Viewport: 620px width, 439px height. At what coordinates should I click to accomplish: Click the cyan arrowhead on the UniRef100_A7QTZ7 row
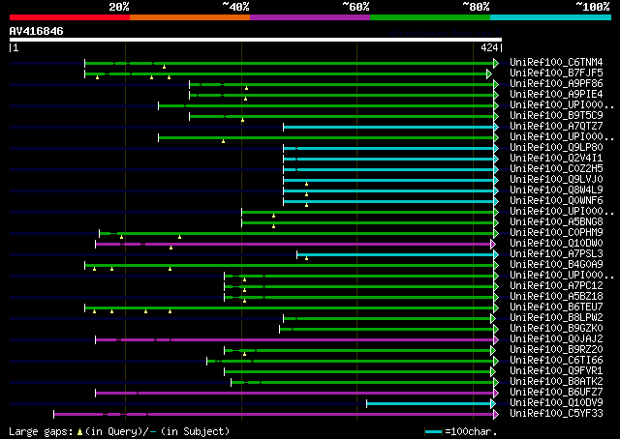(496, 127)
